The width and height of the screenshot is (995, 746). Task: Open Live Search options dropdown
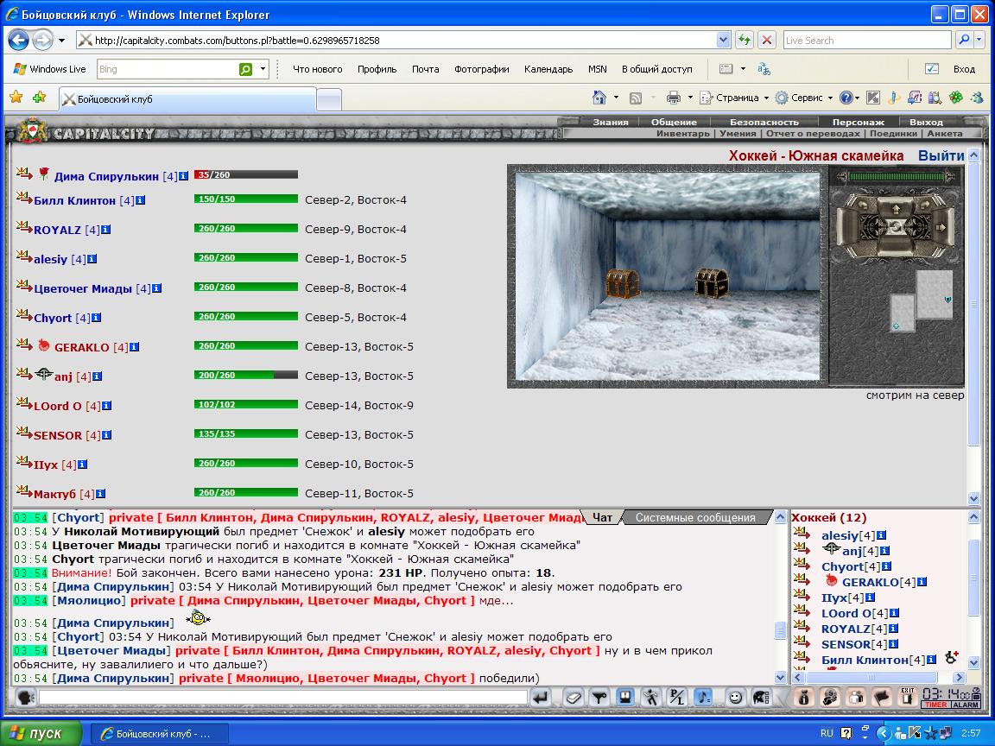click(979, 40)
